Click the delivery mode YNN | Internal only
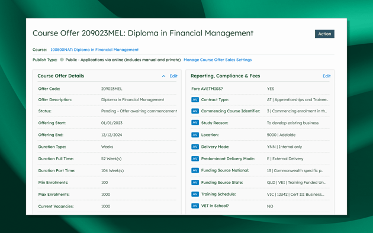The image size is (373, 233). (284, 147)
